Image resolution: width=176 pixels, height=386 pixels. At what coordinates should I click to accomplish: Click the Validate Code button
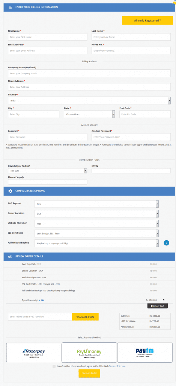click(85, 317)
